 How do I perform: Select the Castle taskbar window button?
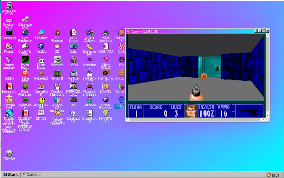point(32,175)
